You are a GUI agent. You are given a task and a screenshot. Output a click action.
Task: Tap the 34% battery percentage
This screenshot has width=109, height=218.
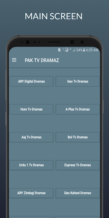point(79,50)
